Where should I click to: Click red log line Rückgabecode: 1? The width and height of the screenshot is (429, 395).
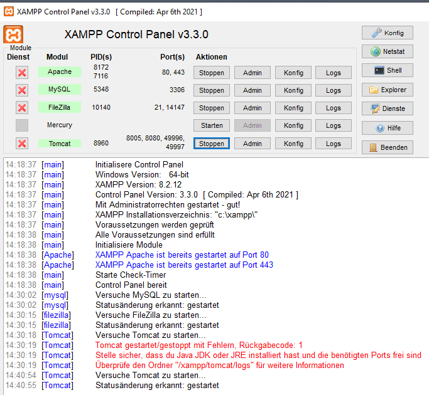(199, 345)
